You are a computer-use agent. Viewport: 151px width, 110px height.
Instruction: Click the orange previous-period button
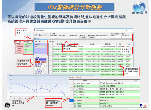[37, 62]
